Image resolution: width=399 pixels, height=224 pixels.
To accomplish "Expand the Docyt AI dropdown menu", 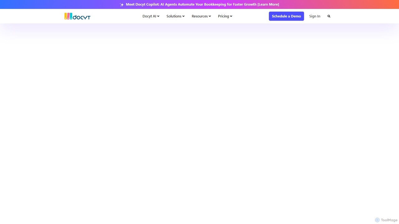I will (151, 16).
